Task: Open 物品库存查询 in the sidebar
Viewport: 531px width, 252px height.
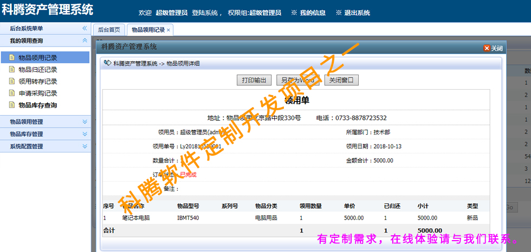Action: pos(37,105)
